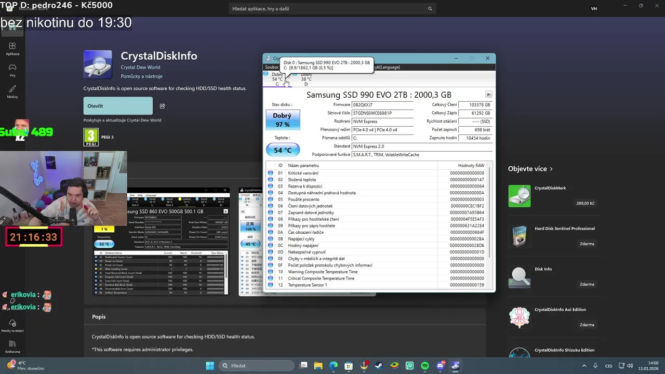Viewport: 665px width, 374px height.
Task: Open the CrystalDiskMark app icon
Action: 520,196
